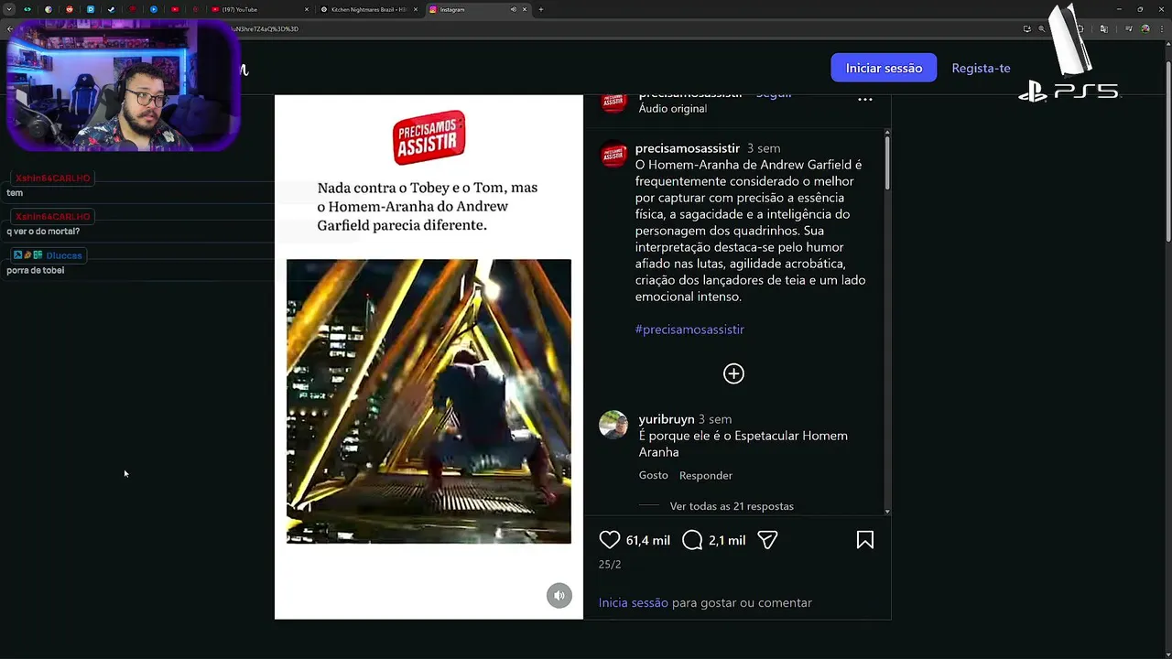Click the precisamosassistir avatar beside the caption
Image resolution: width=1172 pixels, height=659 pixels.
[613, 155]
